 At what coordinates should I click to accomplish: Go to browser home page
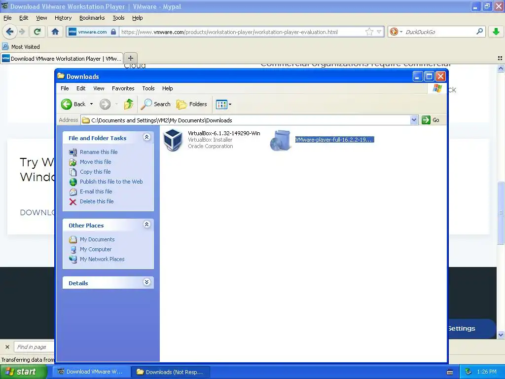[x=55, y=32]
